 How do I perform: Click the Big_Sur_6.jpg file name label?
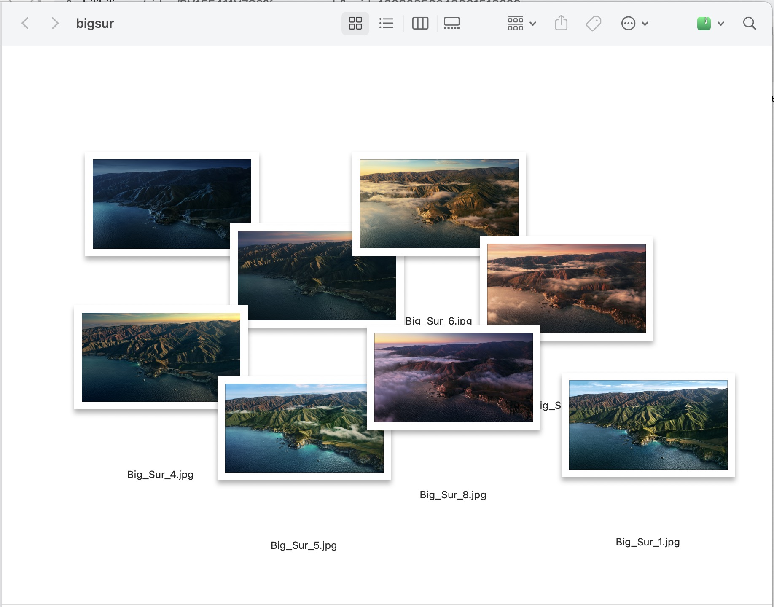438,321
